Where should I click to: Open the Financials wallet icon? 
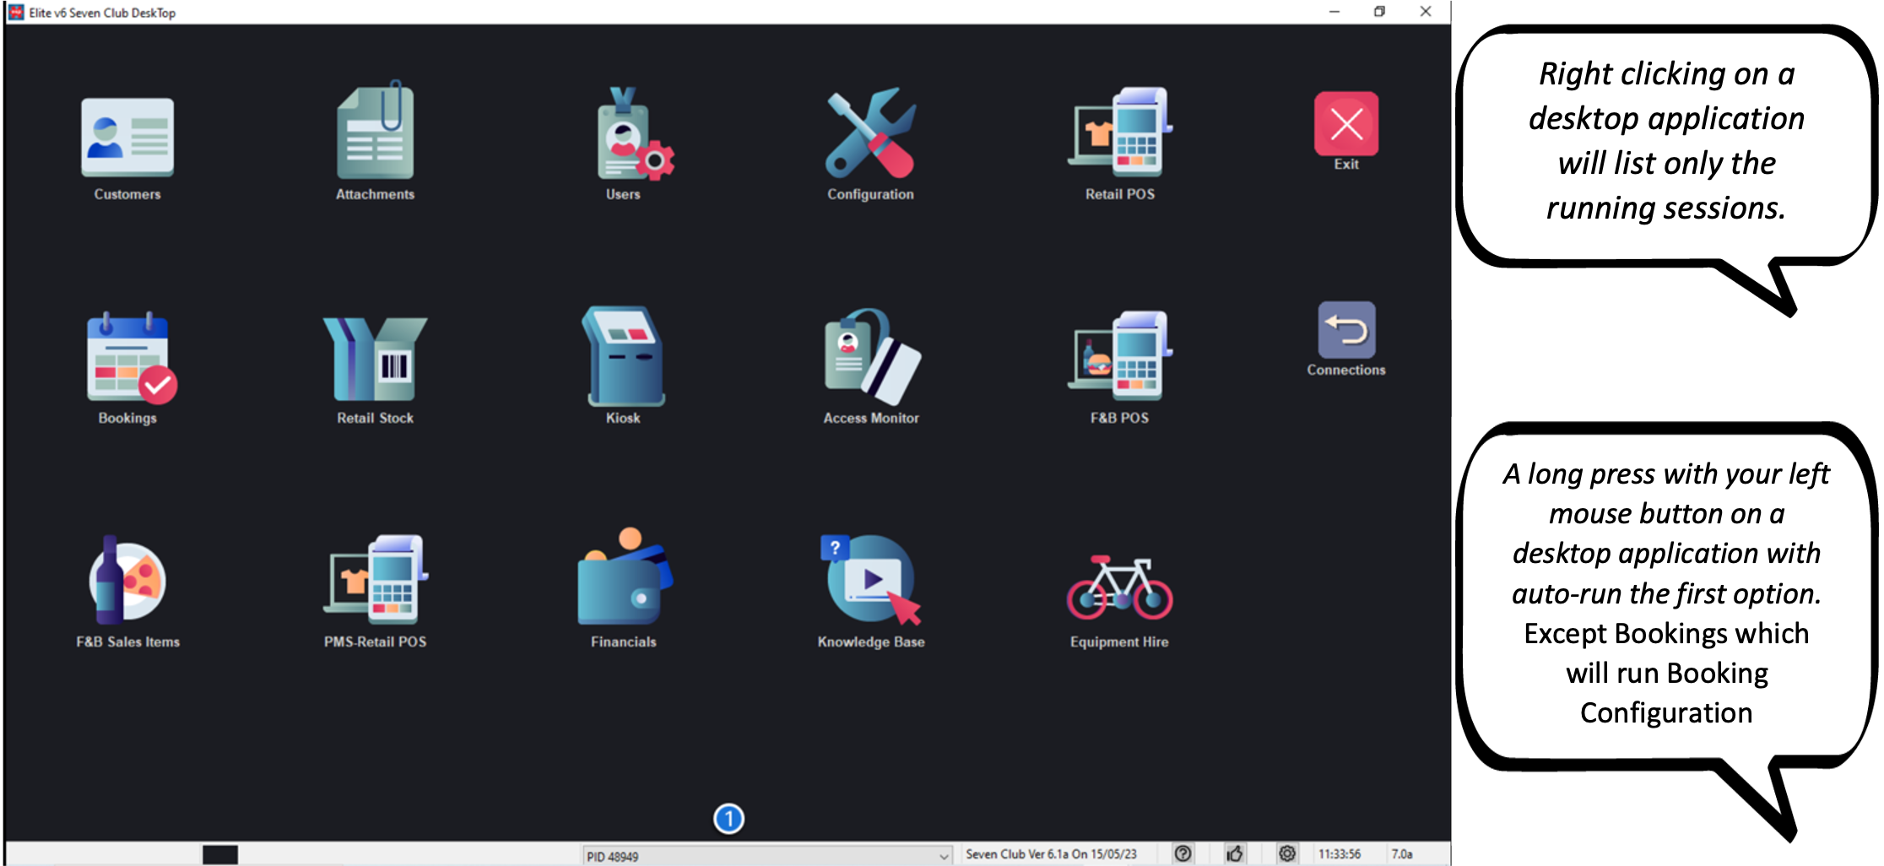pyautogui.click(x=625, y=576)
